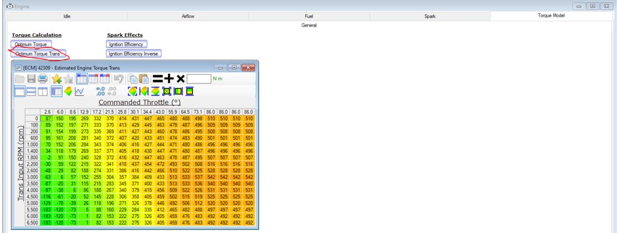Click the green crossed-box icon
Image resolution: width=617 pixels, height=233 pixels.
pos(166,91)
